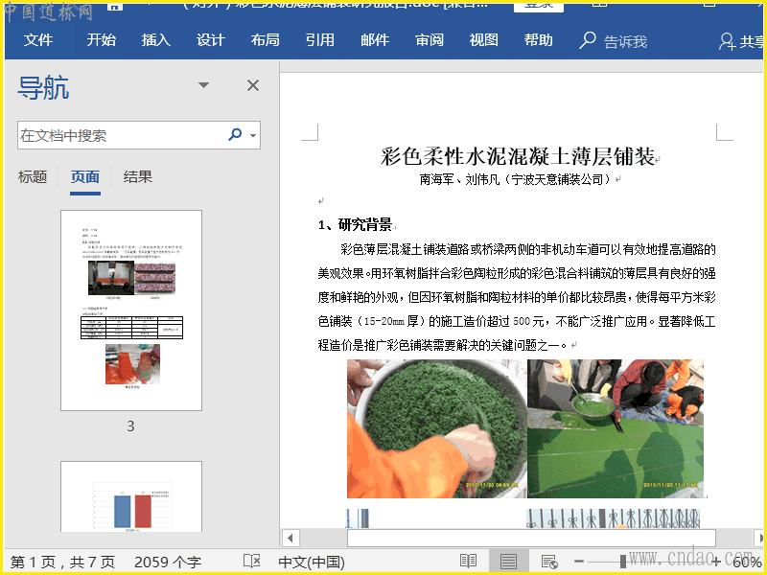Open the 邮件 ribbon tab

(x=375, y=40)
